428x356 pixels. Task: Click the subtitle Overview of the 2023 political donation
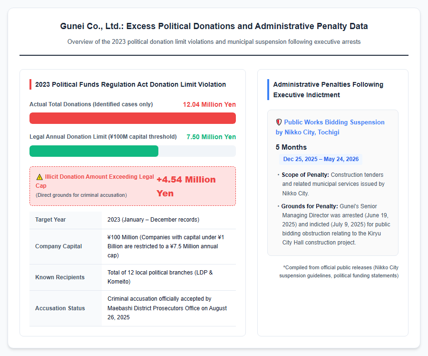(x=214, y=42)
